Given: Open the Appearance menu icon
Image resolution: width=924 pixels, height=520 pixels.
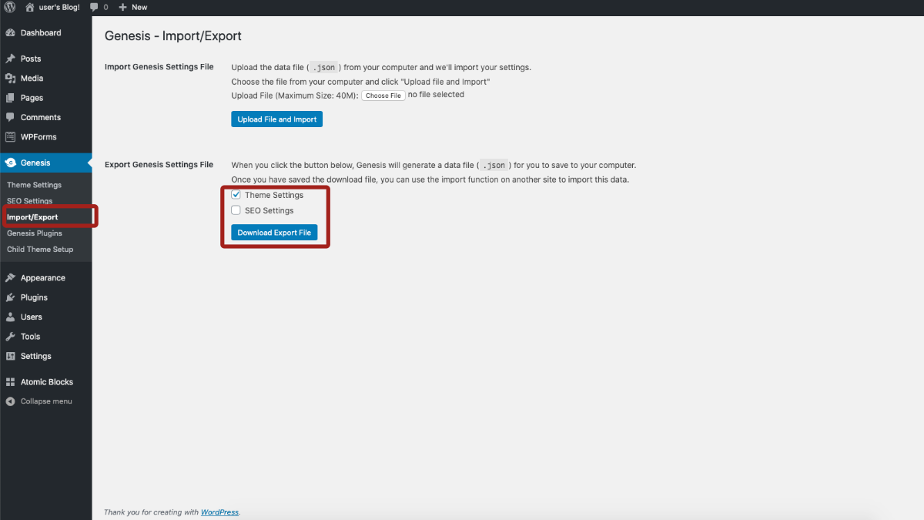Looking at the screenshot, I should (x=13, y=277).
